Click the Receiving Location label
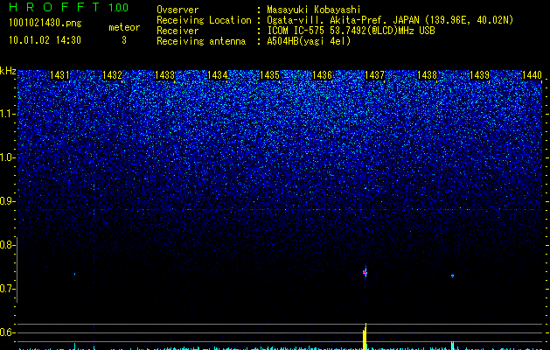Image resolution: width=550 pixels, height=350 pixels. coord(204,20)
